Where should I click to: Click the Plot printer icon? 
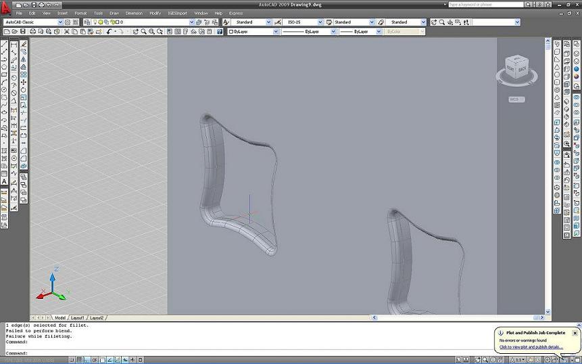point(34,32)
